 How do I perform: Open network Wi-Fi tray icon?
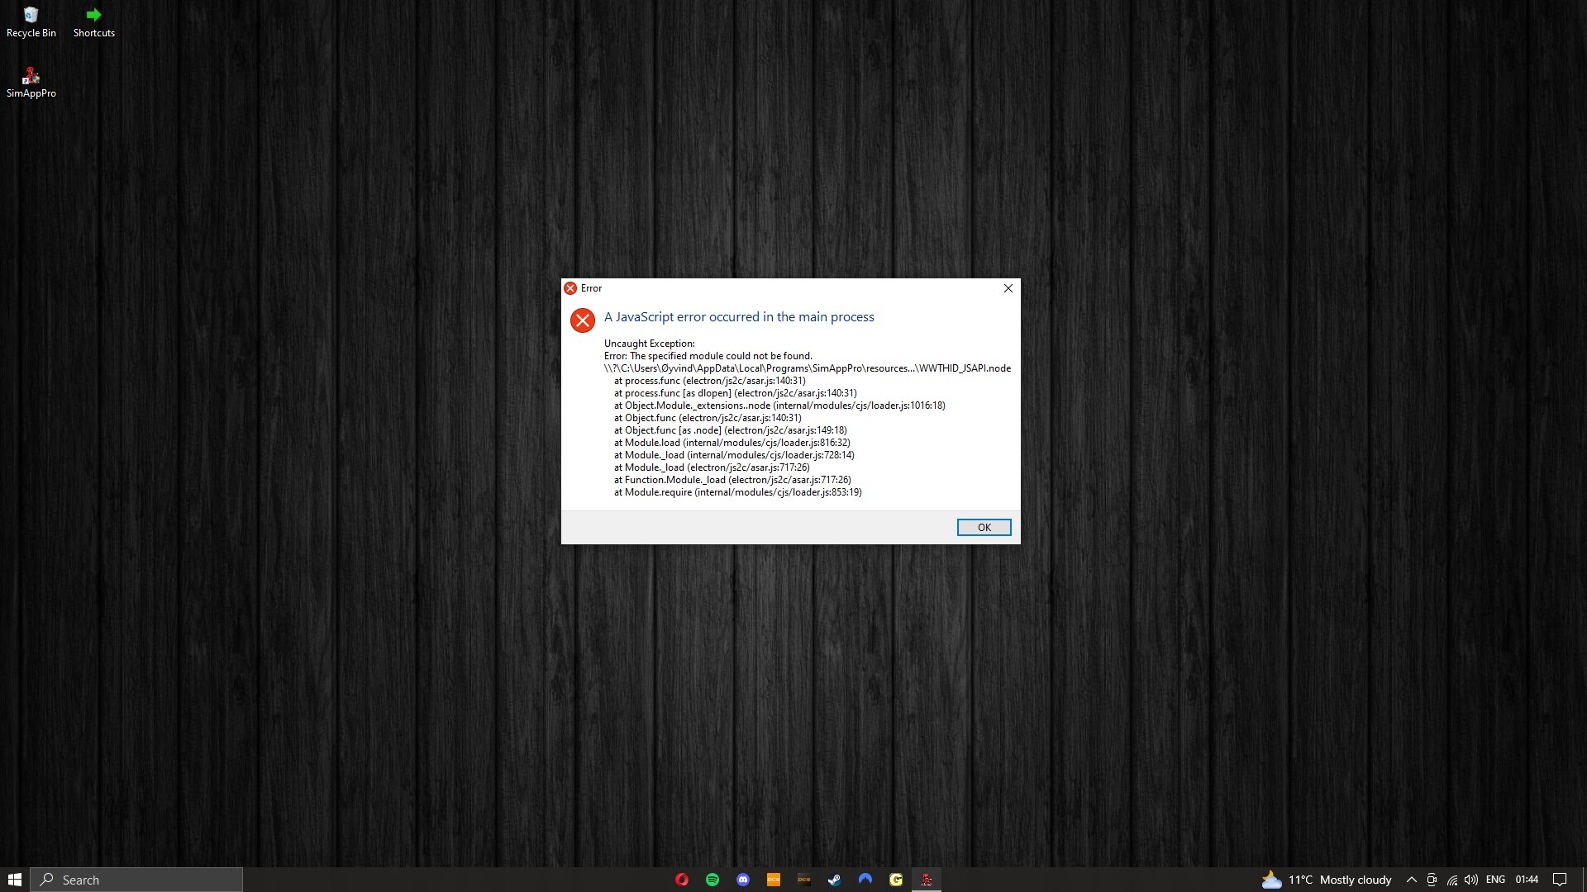[1451, 880]
